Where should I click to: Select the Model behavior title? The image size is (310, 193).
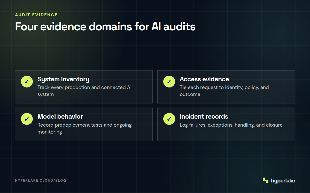(x=60, y=116)
